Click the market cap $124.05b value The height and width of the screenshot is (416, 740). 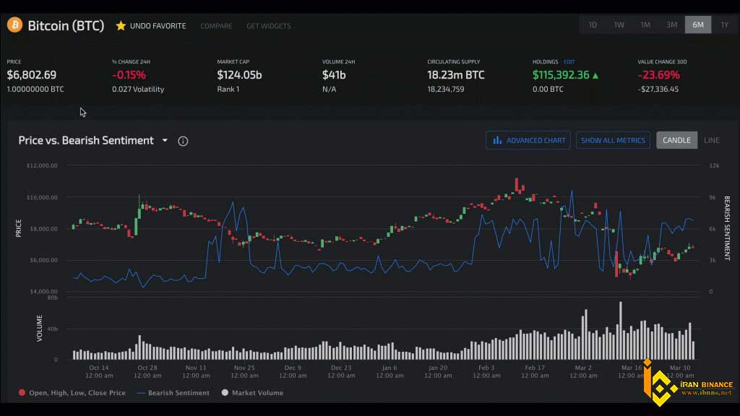click(x=239, y=75)
